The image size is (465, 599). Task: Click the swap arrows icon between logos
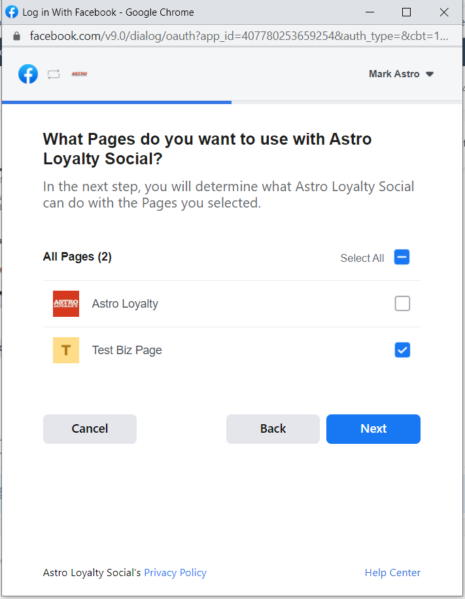[x=54, y=74]
